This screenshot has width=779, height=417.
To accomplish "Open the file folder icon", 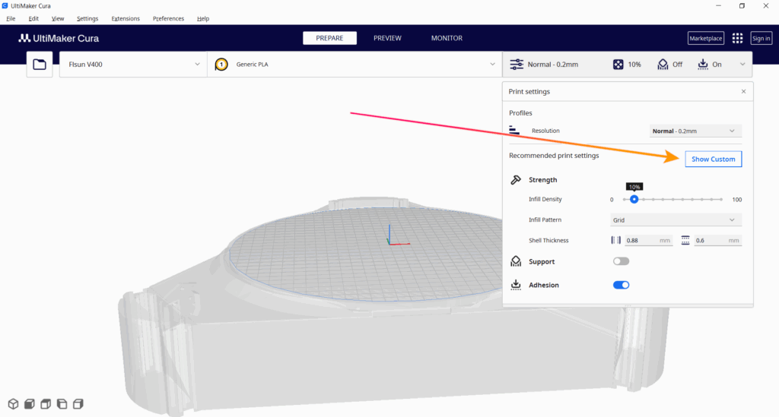I will pyautogui.click(x=40, y=65).
